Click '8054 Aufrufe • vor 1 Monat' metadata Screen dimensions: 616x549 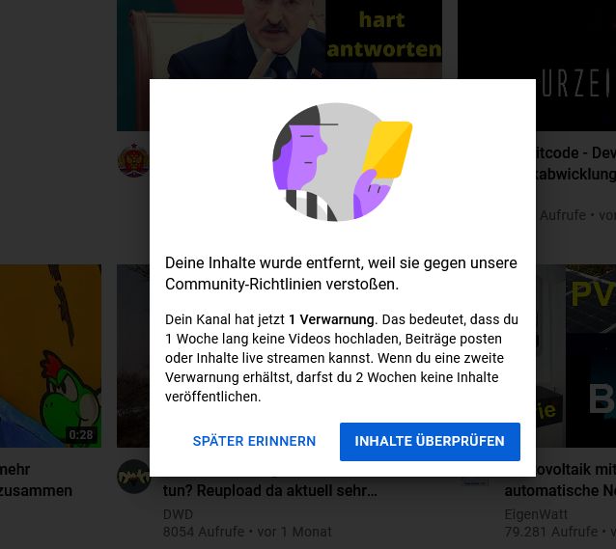(247, 532)
